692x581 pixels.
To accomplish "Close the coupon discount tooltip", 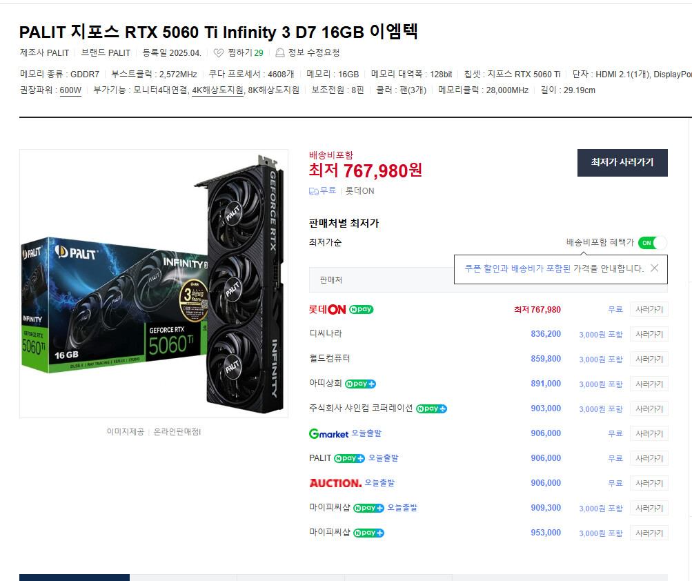I will 655,268.
